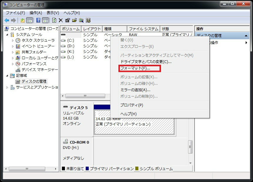Sort by the ボリューム column header

tap(71, 29)
